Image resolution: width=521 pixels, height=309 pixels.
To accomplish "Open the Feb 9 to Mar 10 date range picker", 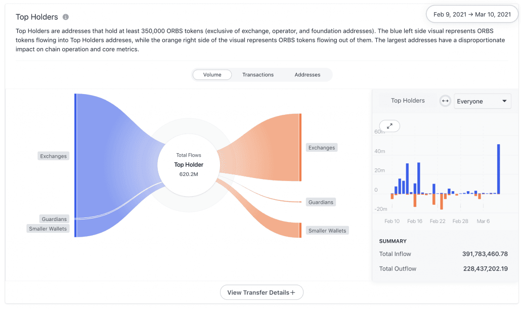I will 472,14.
